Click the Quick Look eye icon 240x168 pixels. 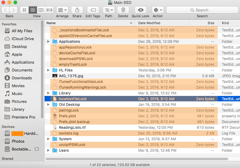point(141,10)
